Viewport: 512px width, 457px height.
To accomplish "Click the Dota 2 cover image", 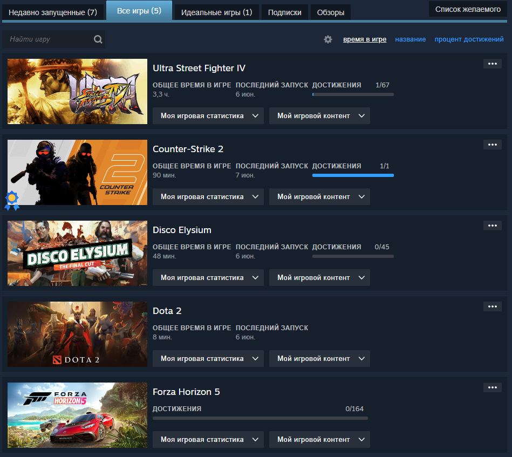I will [x=77, y=334].
